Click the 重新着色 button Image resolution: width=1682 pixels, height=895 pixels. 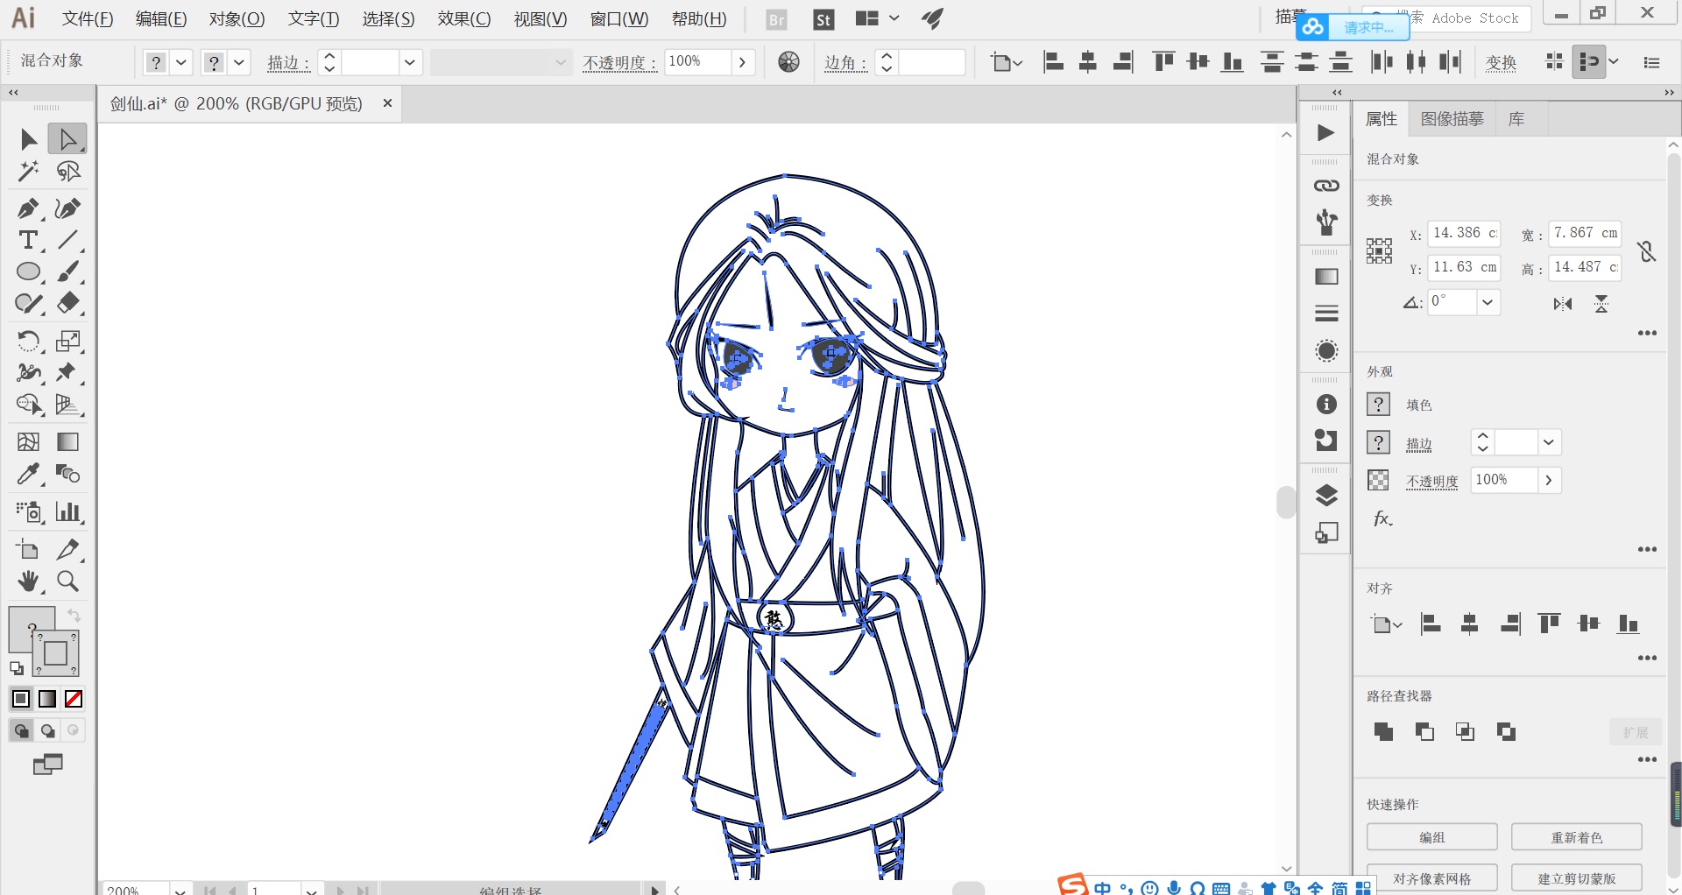tap(1577, 837)
